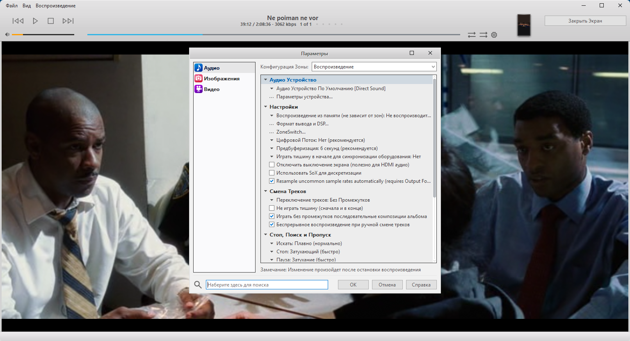Uncheck Resample uncommon sample rates automatically

point(272,181)
